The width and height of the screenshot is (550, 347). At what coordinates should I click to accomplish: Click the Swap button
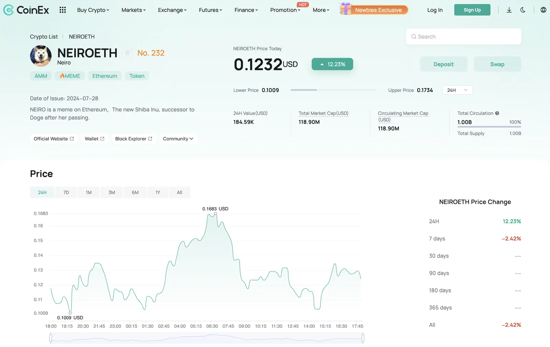coord(497,64)
